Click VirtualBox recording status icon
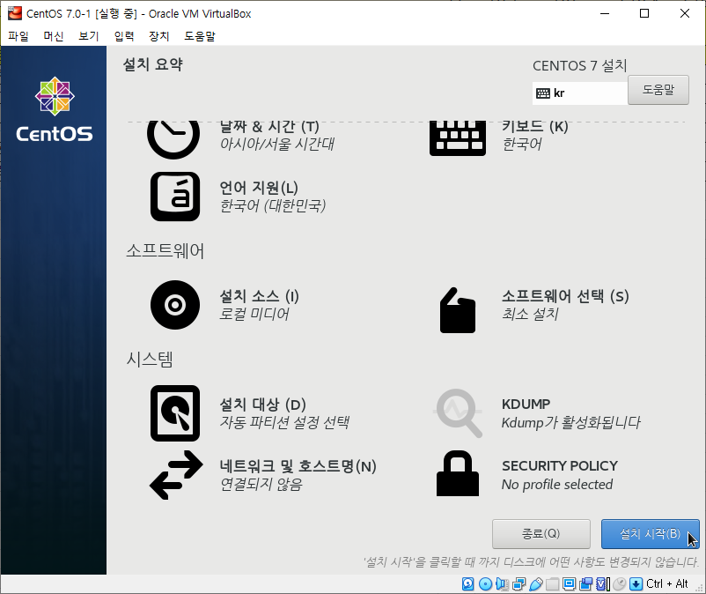Screen dimensions: 706x594 [585, 584]
